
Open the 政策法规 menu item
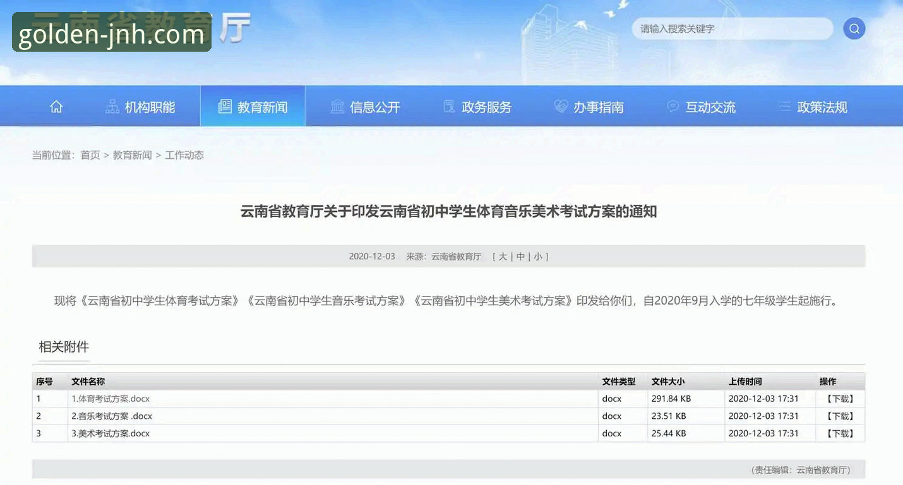pos(822,107)
